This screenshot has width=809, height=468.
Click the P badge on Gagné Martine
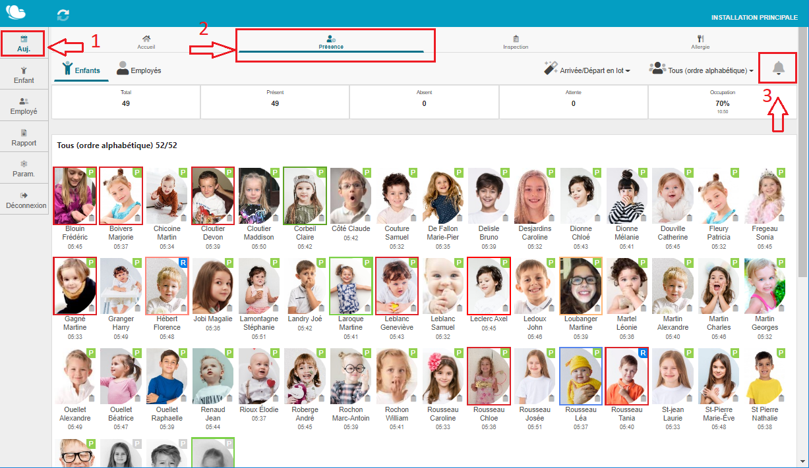tap(92, 263)
